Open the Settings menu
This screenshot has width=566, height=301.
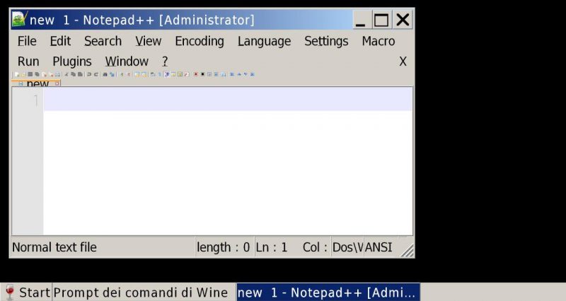click(326, 41)
